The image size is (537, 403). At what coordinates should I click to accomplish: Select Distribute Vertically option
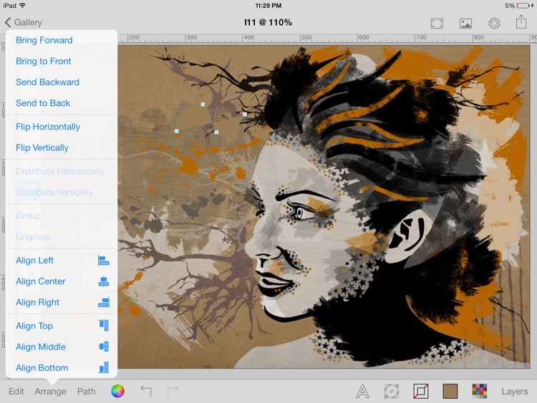pyautogui.click(x=54, y=193)
